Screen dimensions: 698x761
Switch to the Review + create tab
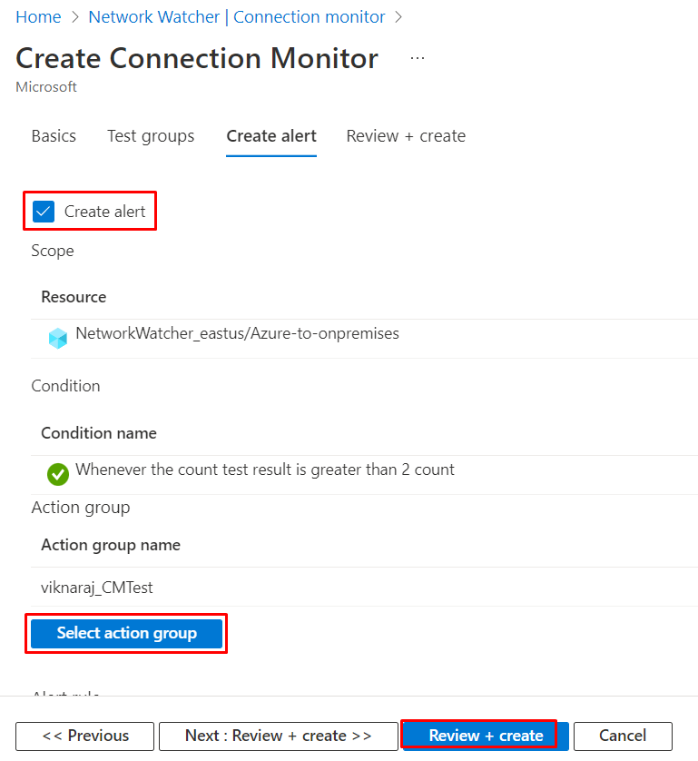(406, 136)
